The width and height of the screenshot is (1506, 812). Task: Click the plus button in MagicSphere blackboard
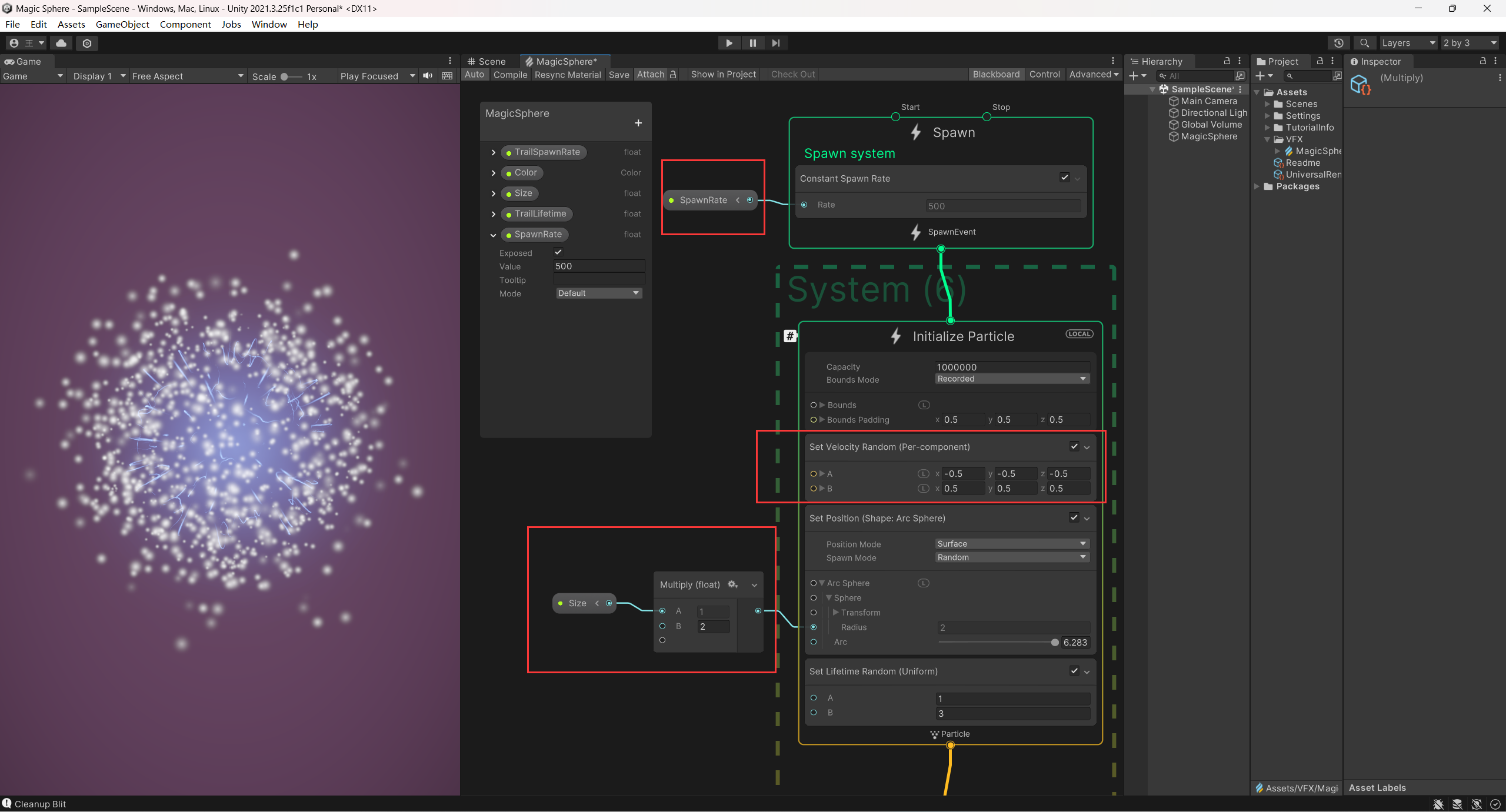638,123
